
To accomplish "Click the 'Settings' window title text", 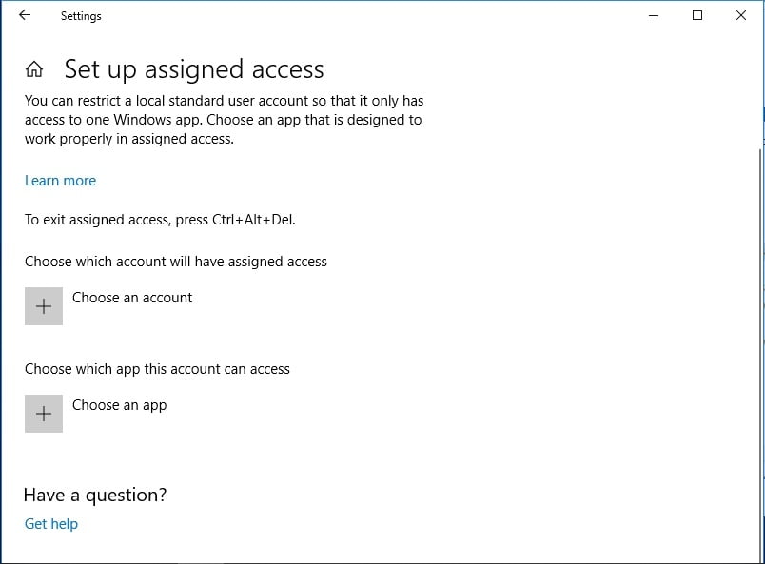I will click(x=81, y=16).
